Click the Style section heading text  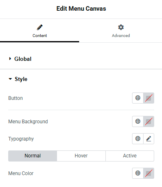[21, 79]
